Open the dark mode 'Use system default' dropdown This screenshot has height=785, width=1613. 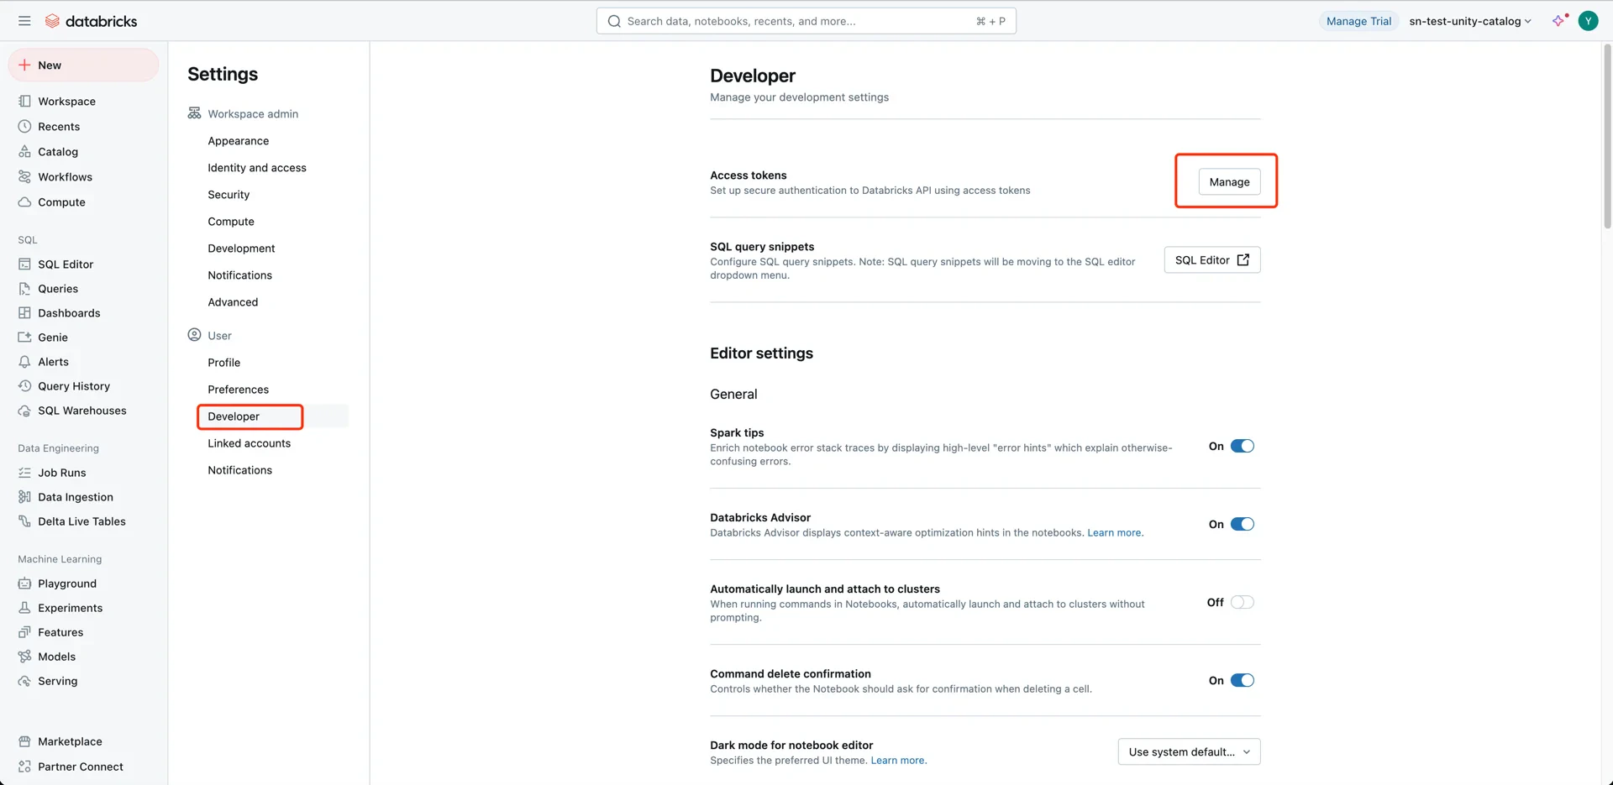1189,751
